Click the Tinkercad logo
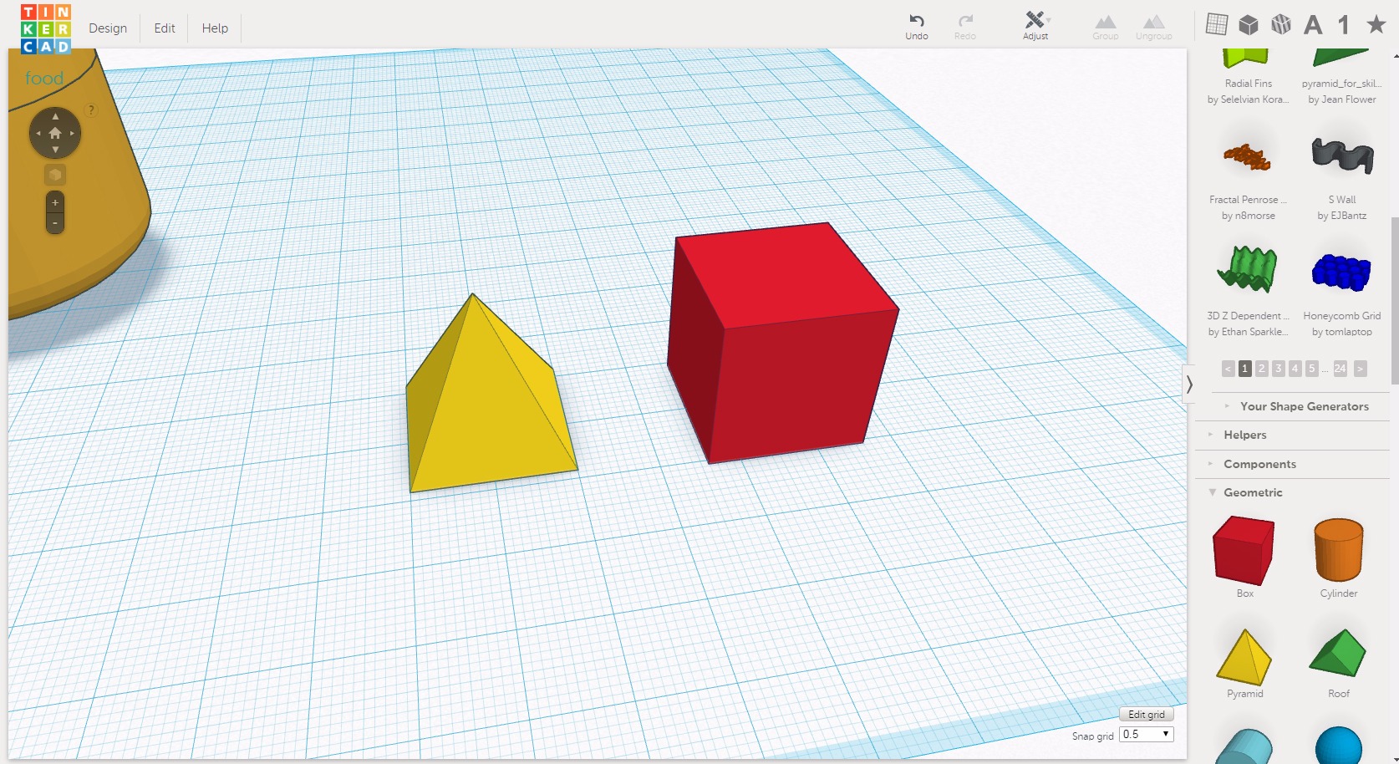The height and width of the screenshot is (764, 1399). [x=46, y=28]
